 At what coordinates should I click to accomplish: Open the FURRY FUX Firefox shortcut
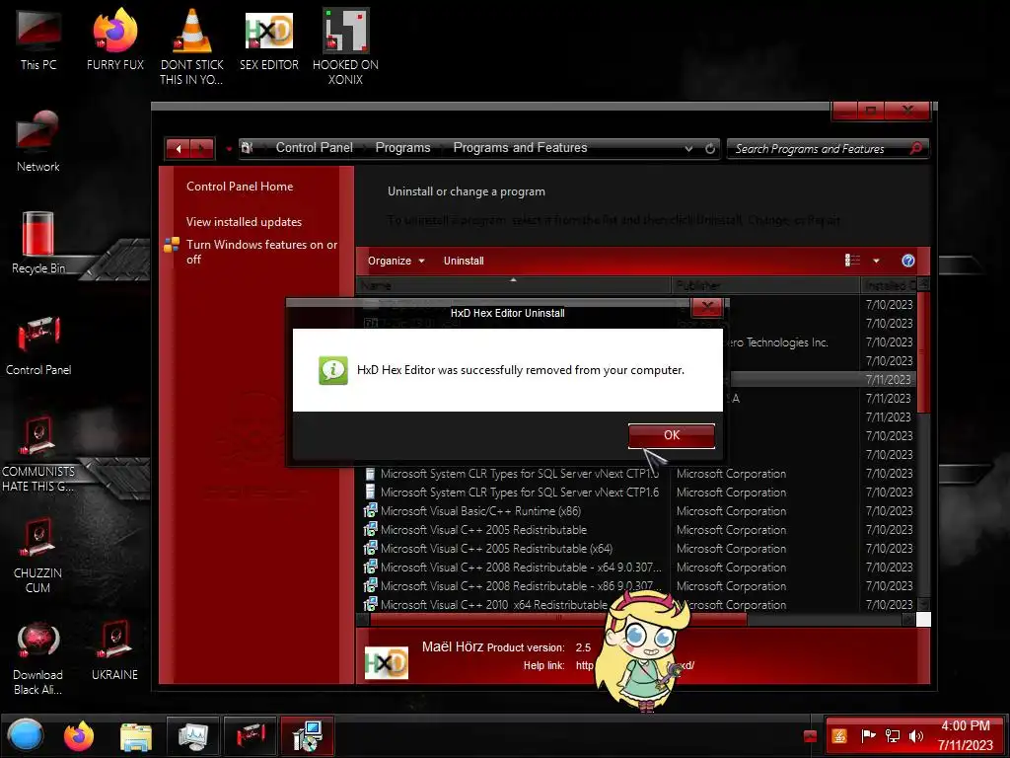[x=115, y=39]
